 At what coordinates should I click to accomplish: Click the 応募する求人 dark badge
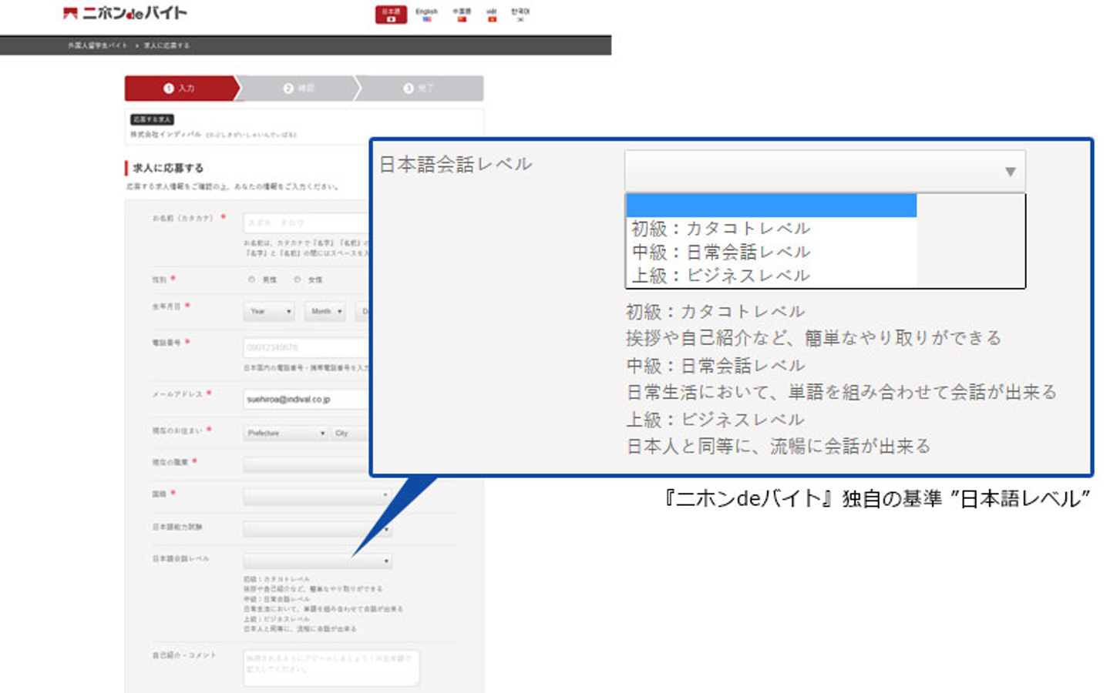pos(152,119)
